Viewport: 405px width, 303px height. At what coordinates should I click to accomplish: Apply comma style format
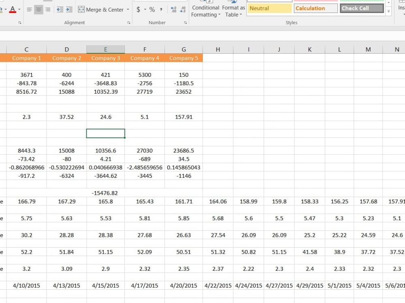pos(161,10)
